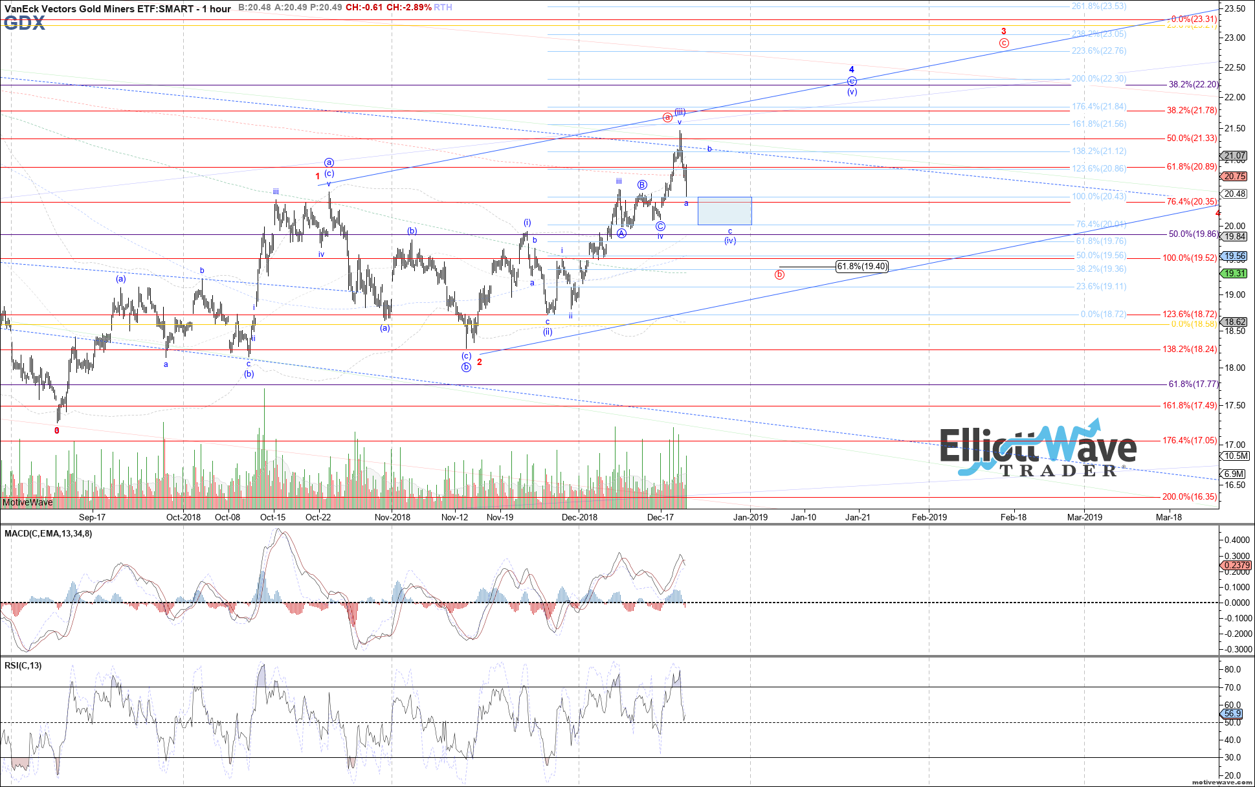Click the red 76.4%(20.35) Fibonacci label
1255x787 pixels.
click(x=1192, y=202)
